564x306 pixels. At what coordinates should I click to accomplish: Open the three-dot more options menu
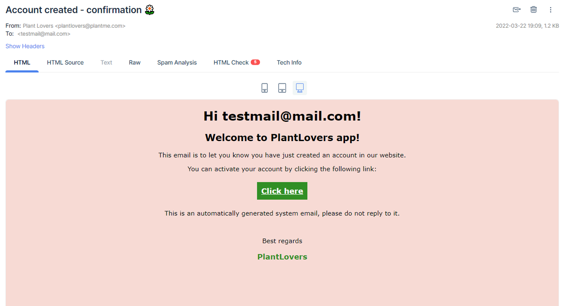[551, 10]
